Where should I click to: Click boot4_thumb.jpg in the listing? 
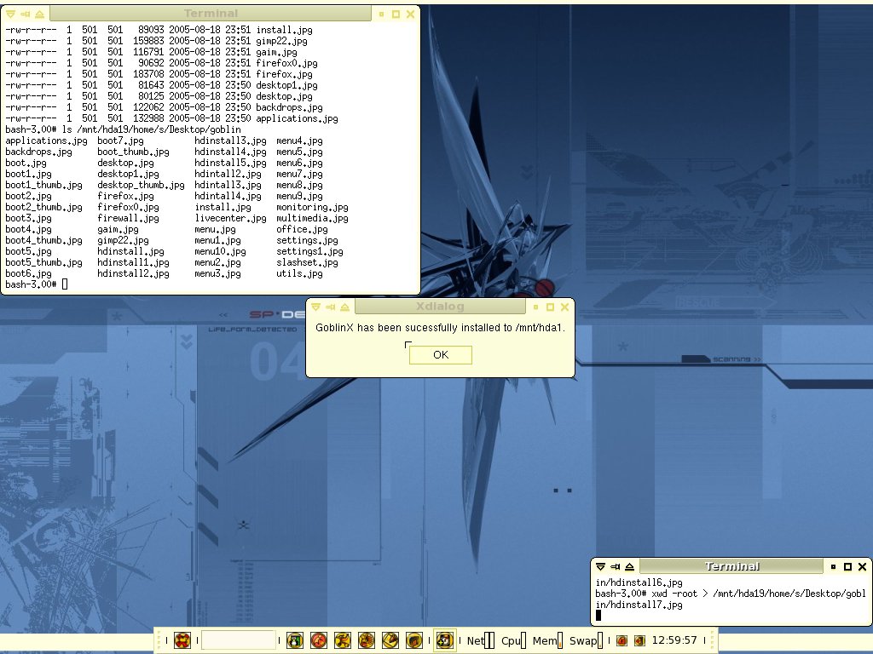[43, 240]
